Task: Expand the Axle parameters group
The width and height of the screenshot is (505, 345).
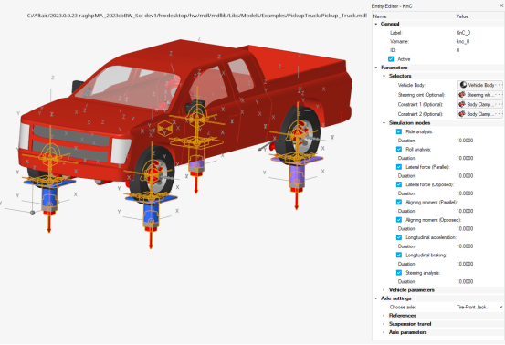Action: tap(384, 332)
